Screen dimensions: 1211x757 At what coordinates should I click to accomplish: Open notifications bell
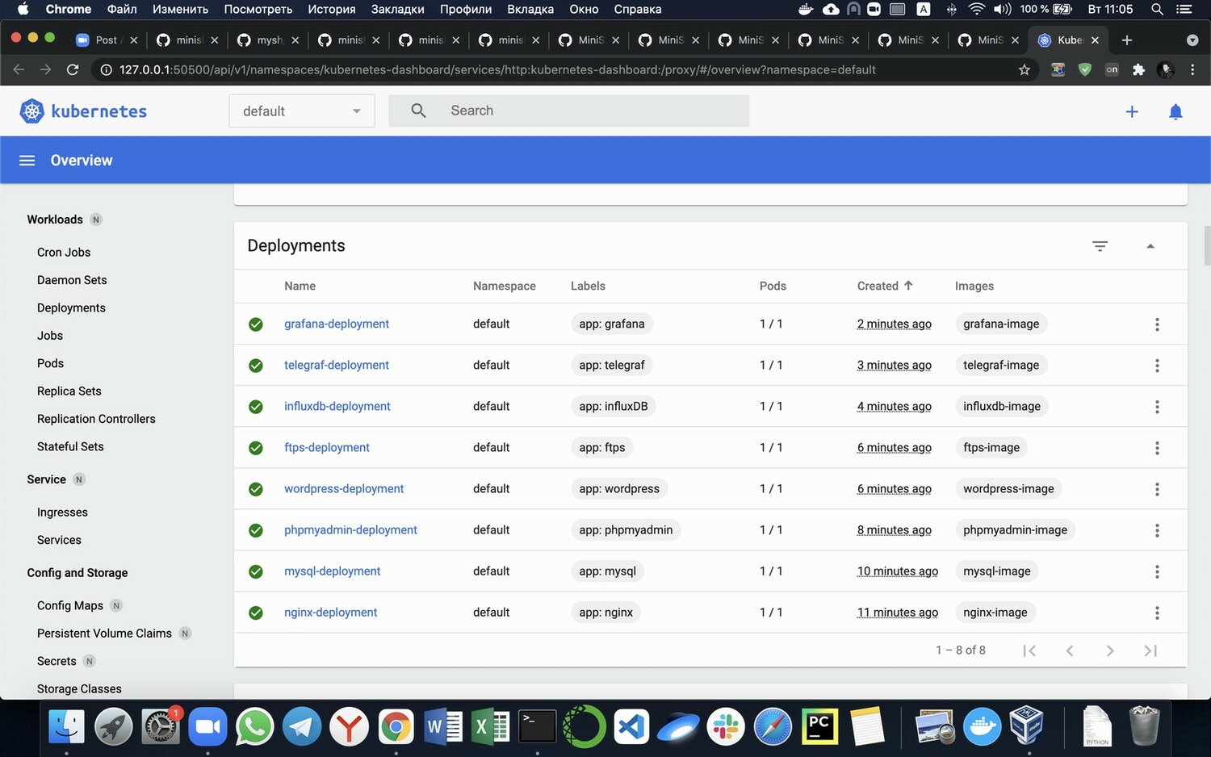pyautogui.click(x=1175, y=111)
